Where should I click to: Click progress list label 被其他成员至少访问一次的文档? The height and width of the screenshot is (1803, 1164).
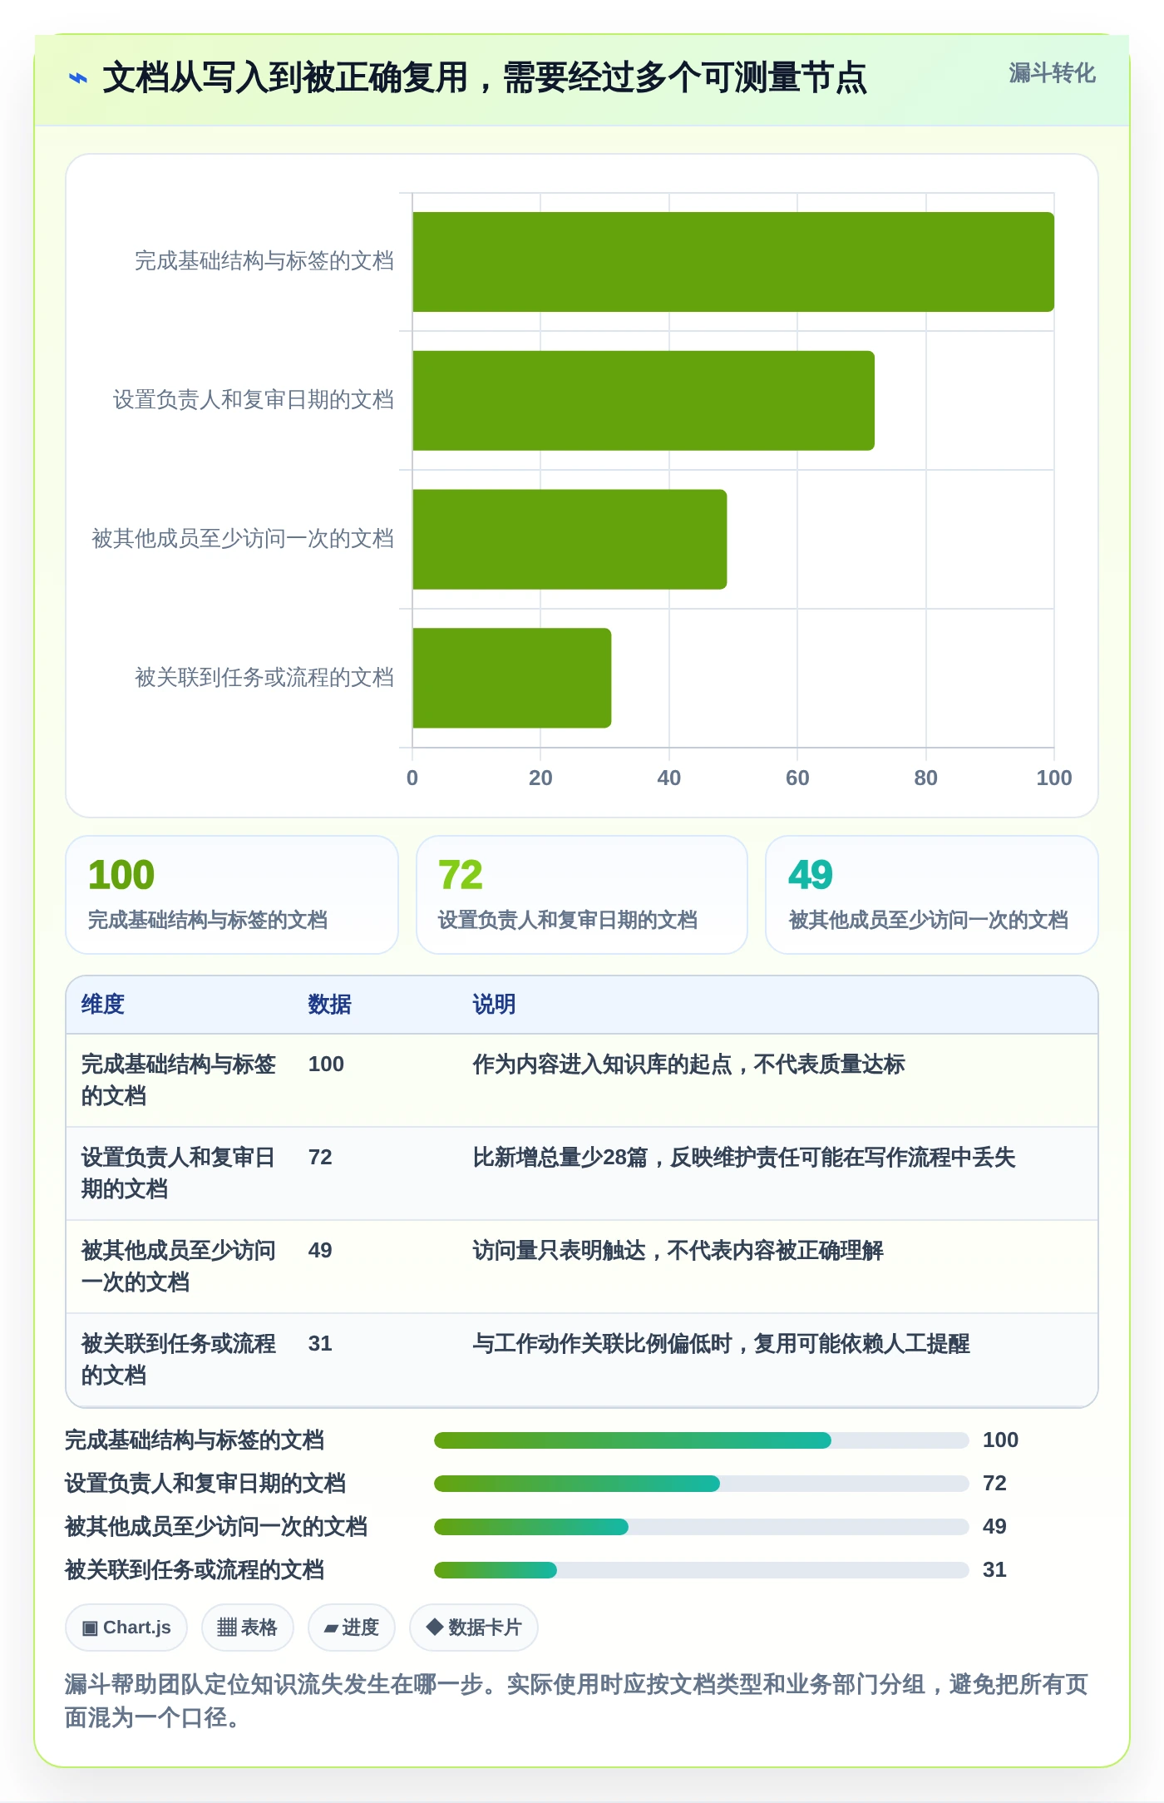click(216, 1527)
